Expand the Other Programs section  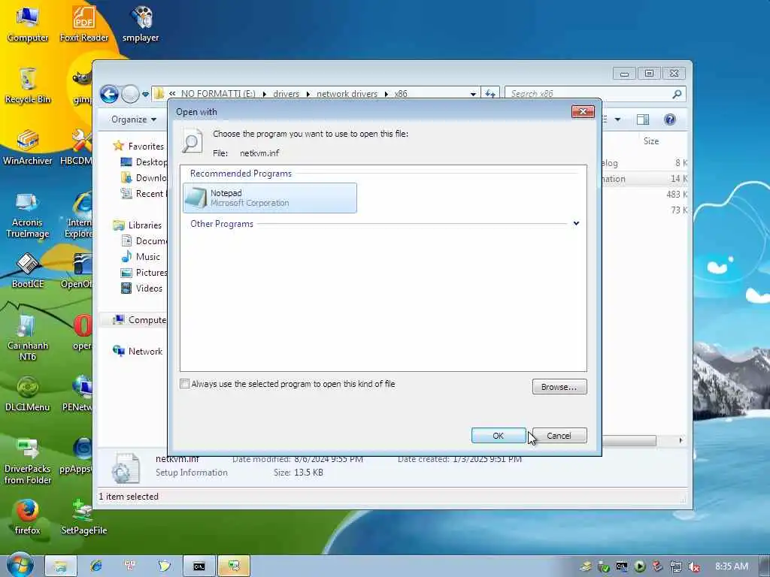[x=576, y=224]
